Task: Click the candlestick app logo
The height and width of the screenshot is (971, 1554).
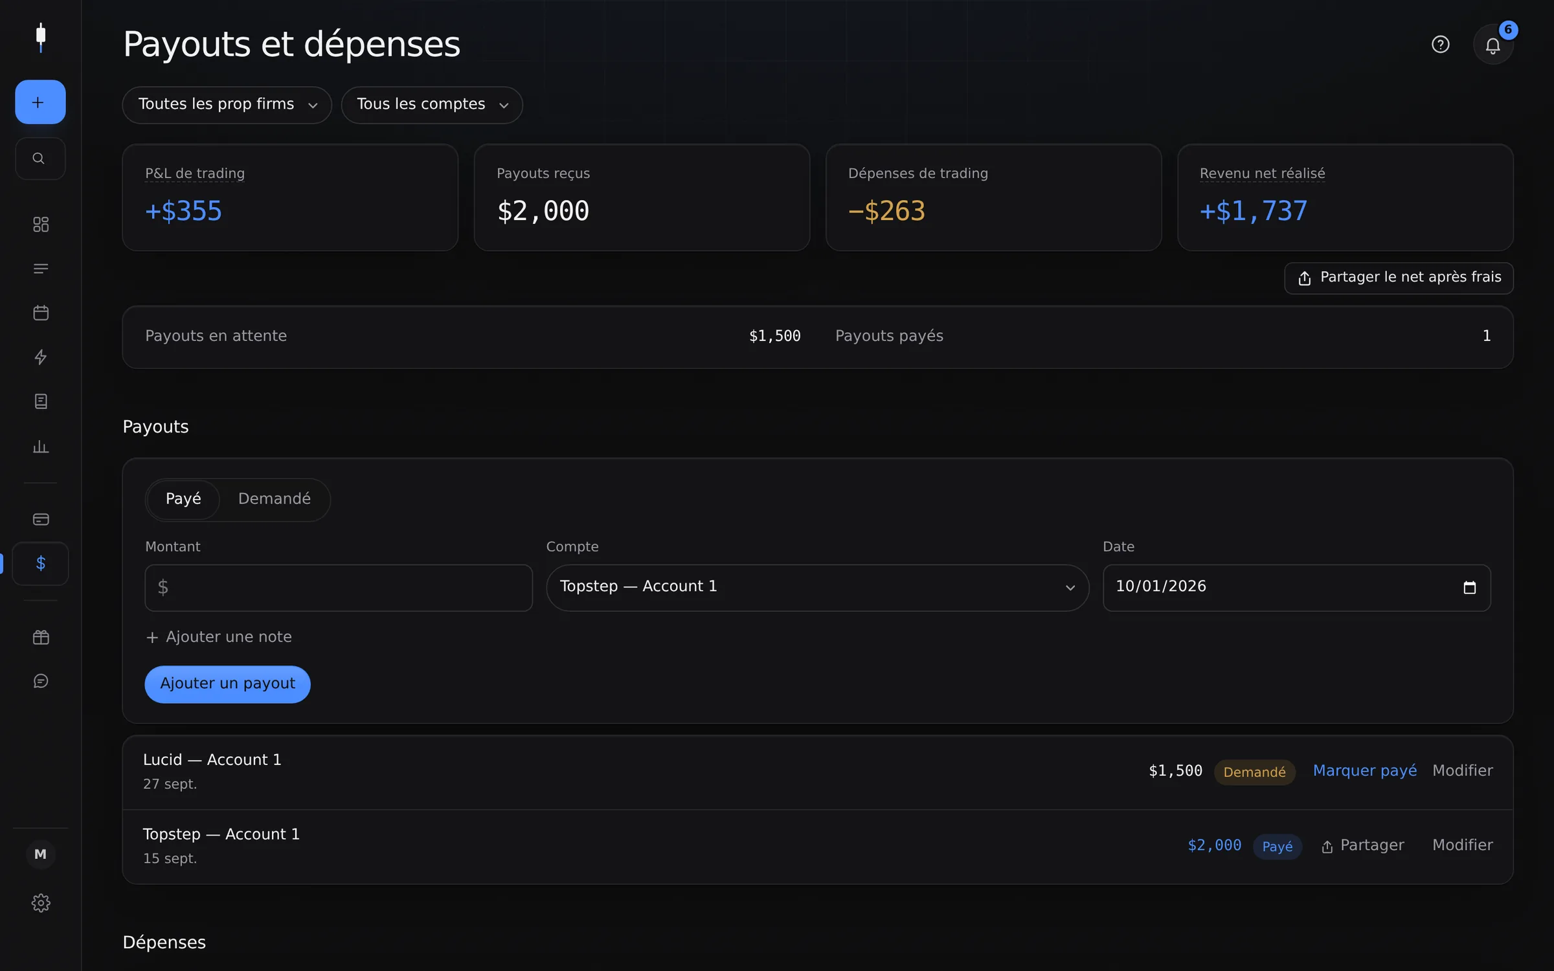Action: [x=41, y=38]
